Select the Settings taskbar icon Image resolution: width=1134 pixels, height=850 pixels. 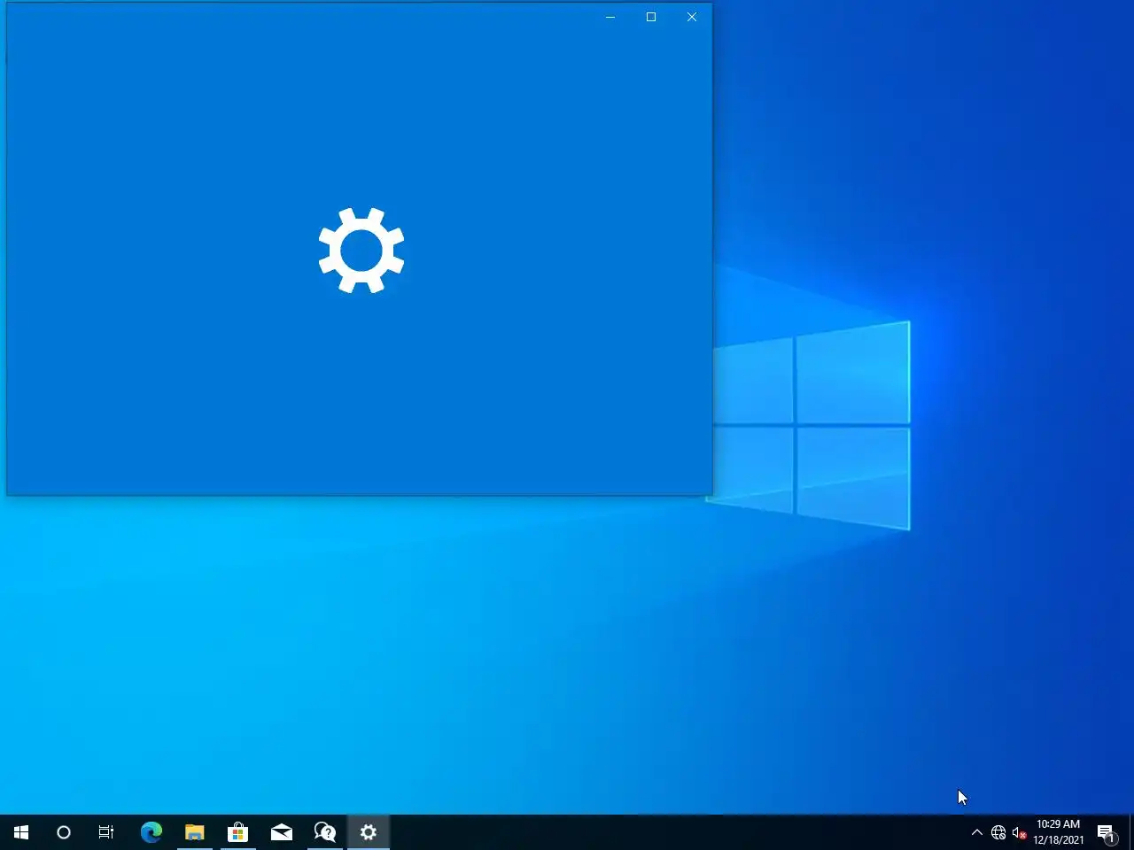pos(369,832)
